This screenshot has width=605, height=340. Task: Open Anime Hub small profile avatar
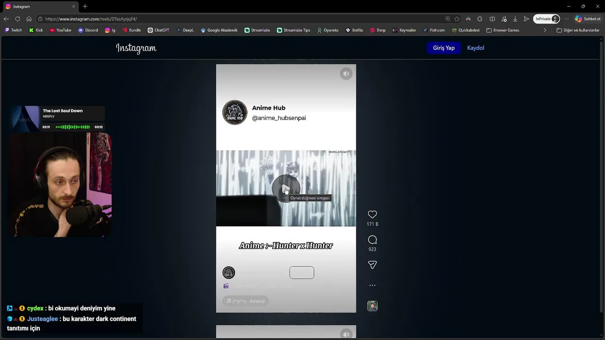pos(229,272)
